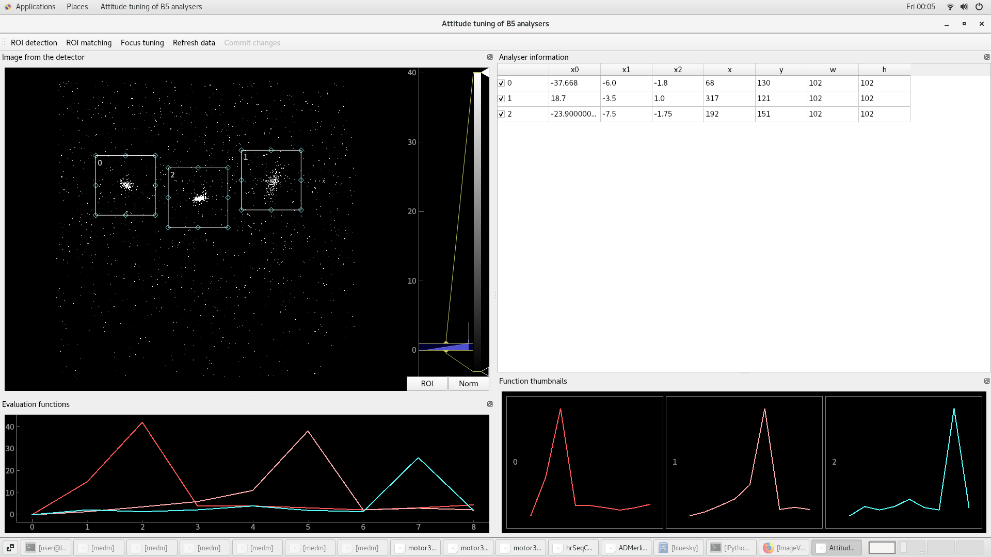Image resolution: width=991 pixels, height=557 pixels.
Task: Uncheck analyser 1 checkbox in table
Action: 501,99
